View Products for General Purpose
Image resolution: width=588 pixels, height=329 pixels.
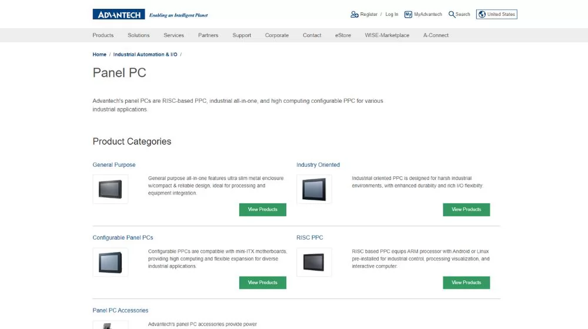click(x=262, y=210)
